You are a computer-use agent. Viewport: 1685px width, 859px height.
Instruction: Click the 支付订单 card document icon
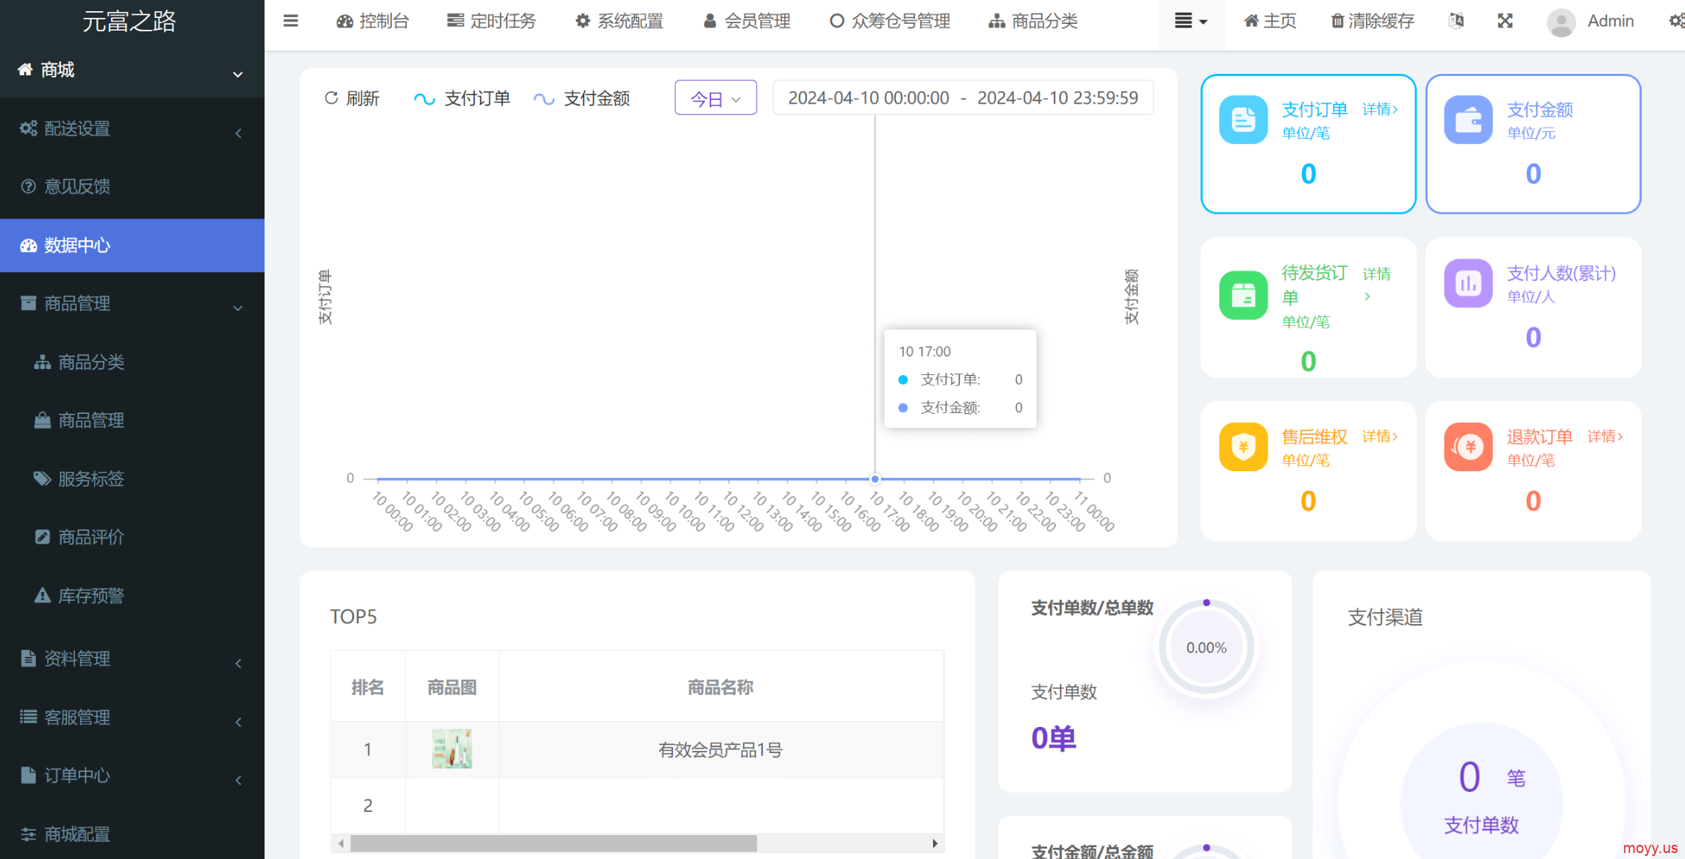point(1243,119)
